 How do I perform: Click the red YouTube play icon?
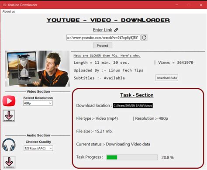click(x=9, y=101)
